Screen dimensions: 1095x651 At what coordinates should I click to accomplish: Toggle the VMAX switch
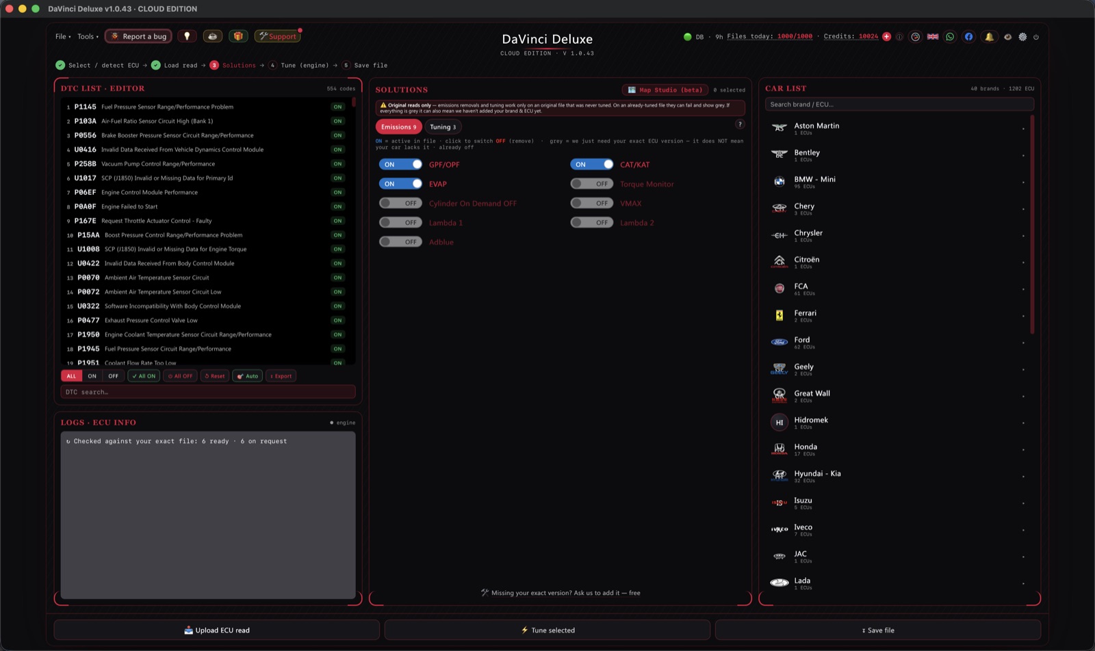pos(592,203)
